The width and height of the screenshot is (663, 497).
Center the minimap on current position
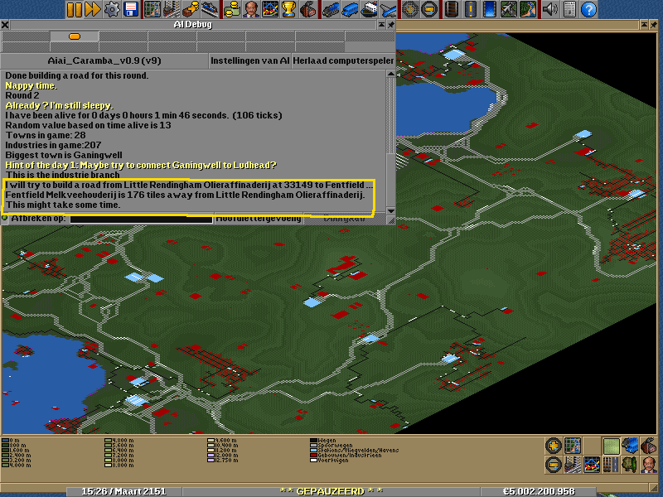[572, 446]
